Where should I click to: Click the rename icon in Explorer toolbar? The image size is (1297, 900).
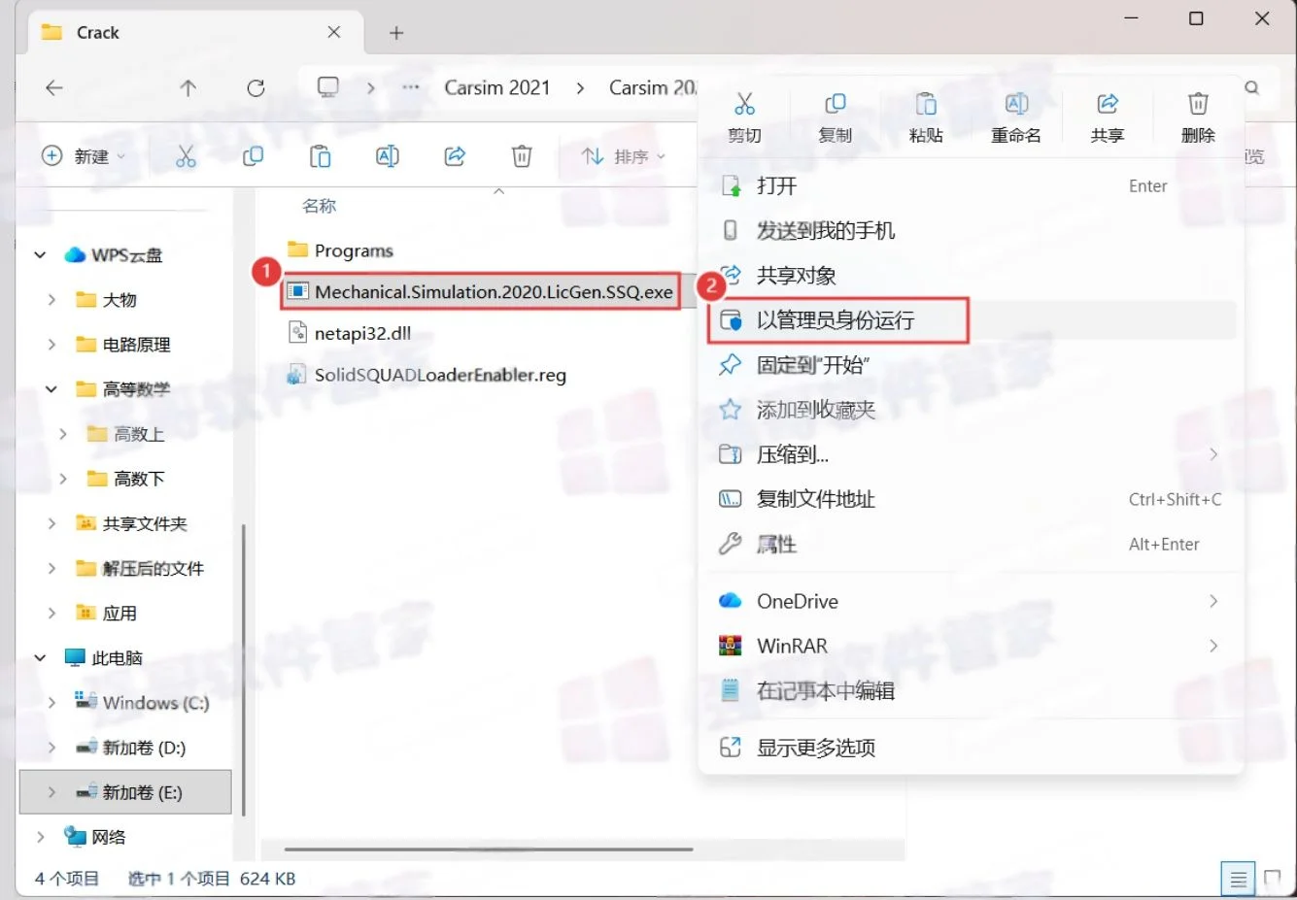[388, 156]
